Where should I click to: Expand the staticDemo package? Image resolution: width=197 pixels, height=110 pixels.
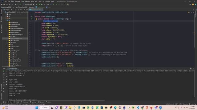click(x=7, y=53)
